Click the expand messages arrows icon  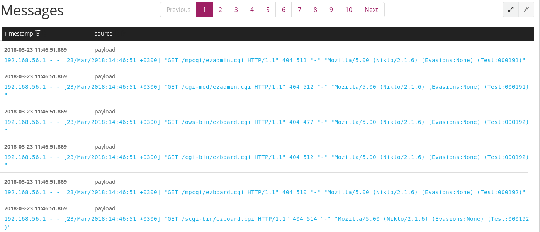pyautogui.click(x=511, y=10)
